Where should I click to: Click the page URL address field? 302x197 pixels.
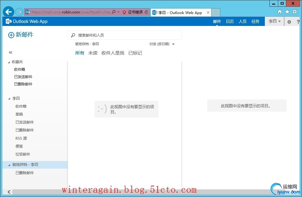[71, 12]
